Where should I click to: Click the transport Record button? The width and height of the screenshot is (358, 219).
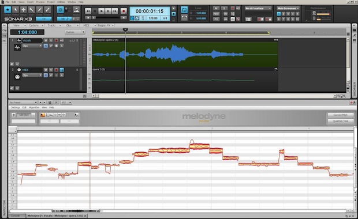click(x=124, y=11)
